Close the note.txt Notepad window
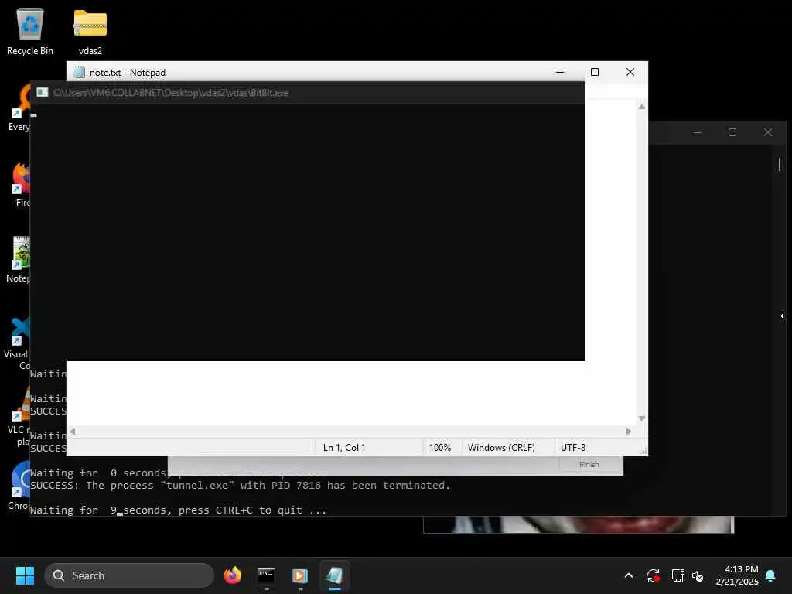 tap(630, 72)
